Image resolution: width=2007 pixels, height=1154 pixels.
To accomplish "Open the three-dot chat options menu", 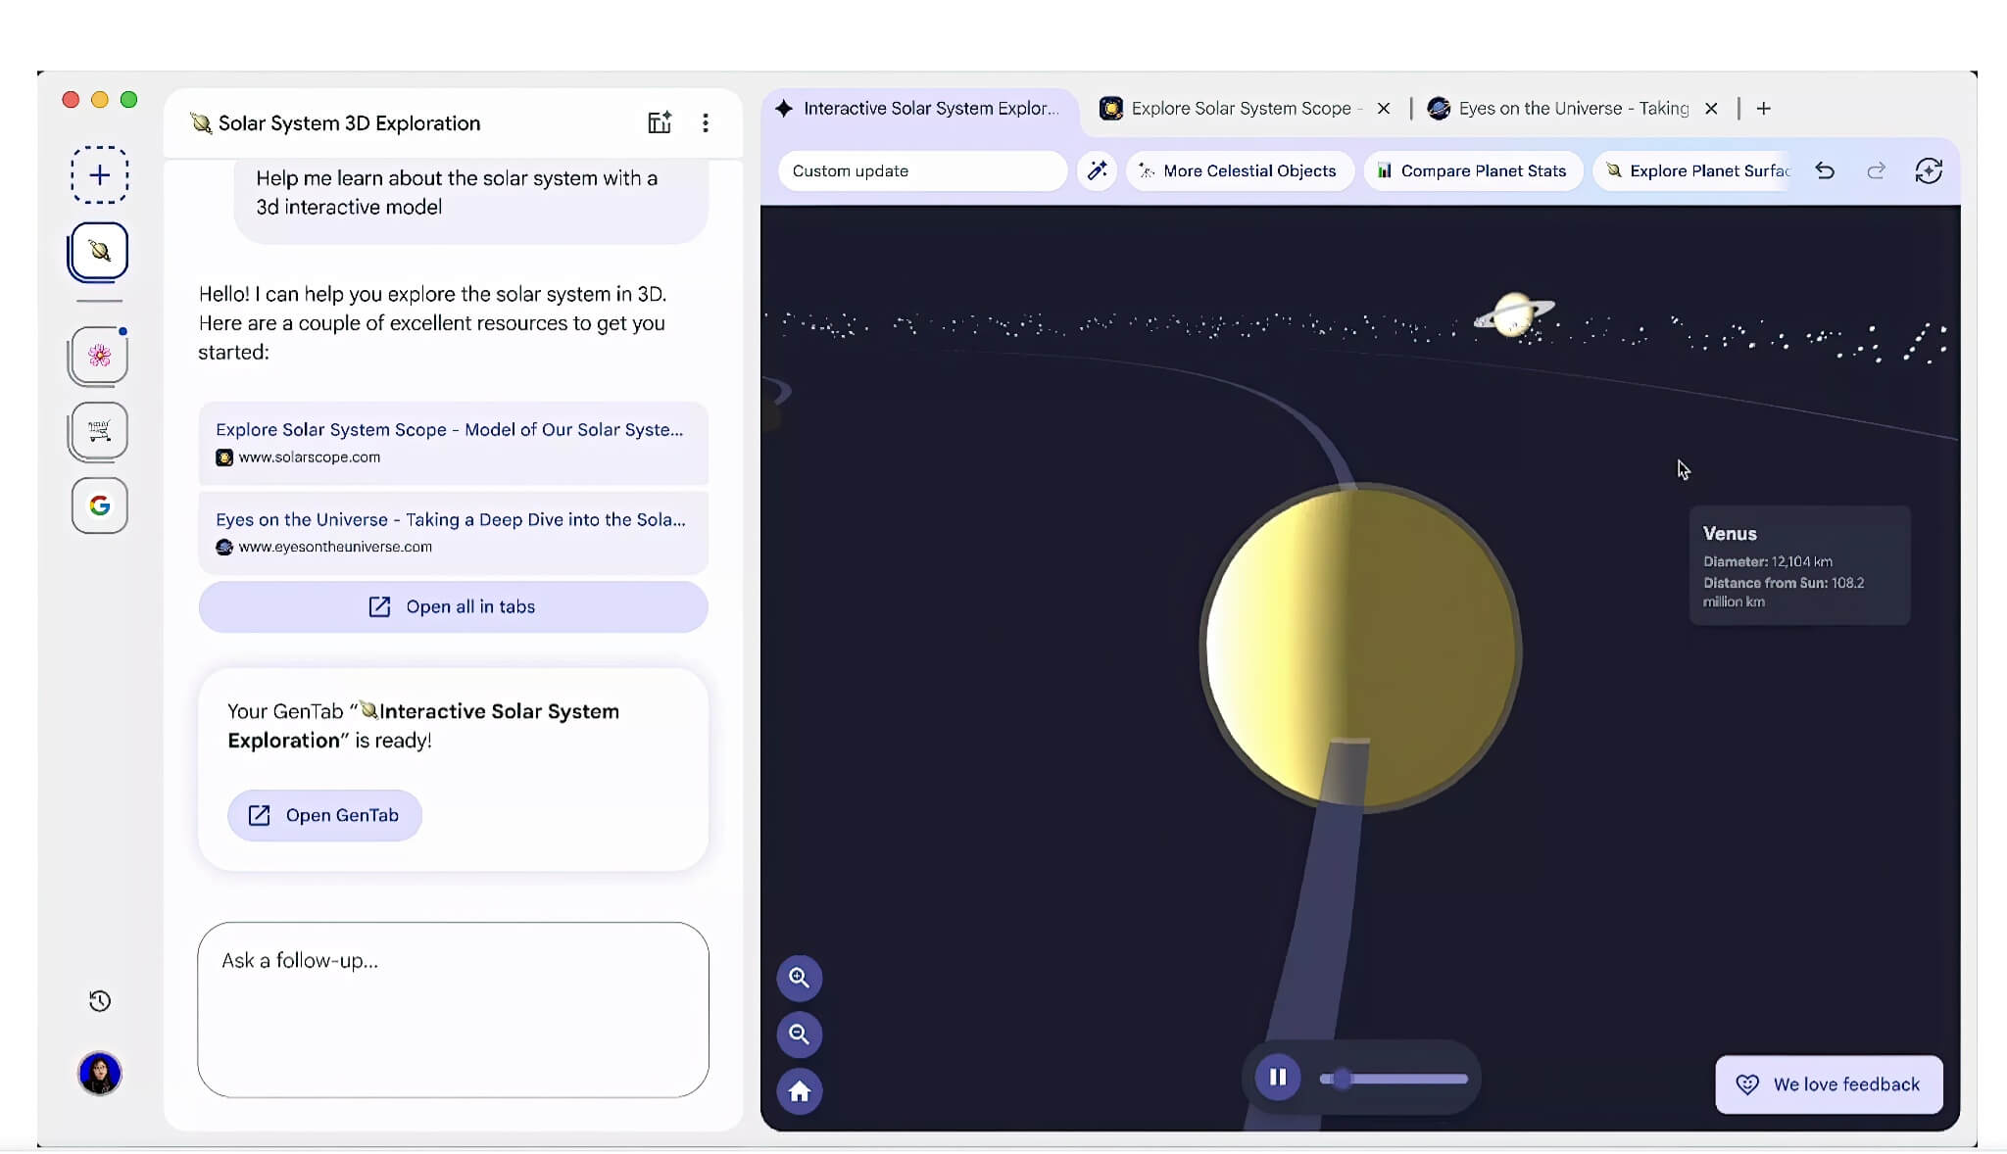I will coord(705,123).
